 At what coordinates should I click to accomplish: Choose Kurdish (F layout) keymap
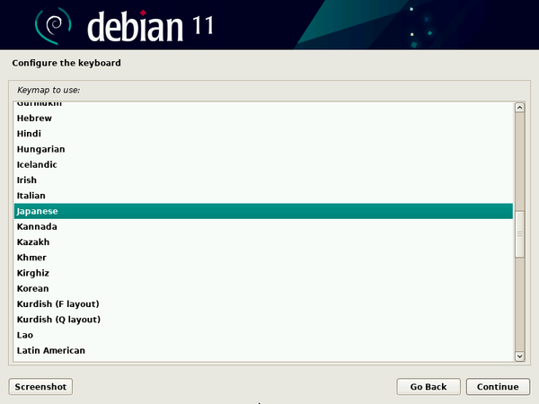[x=57, y=304]
